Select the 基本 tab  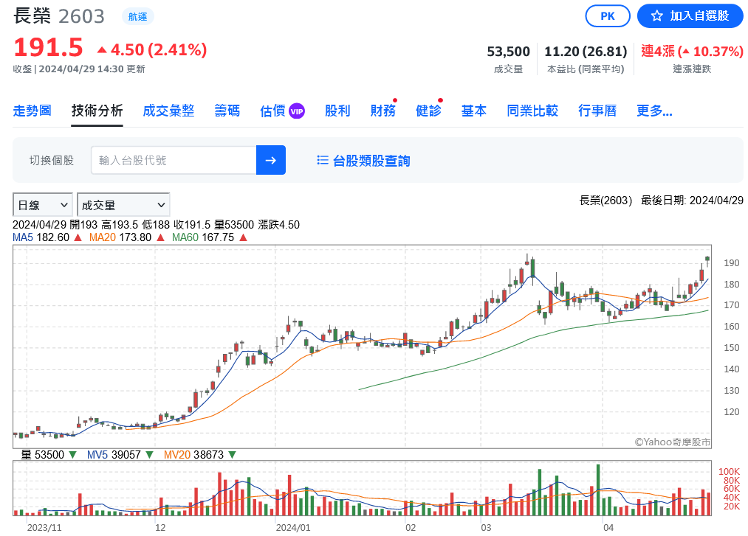coord(474,111)
